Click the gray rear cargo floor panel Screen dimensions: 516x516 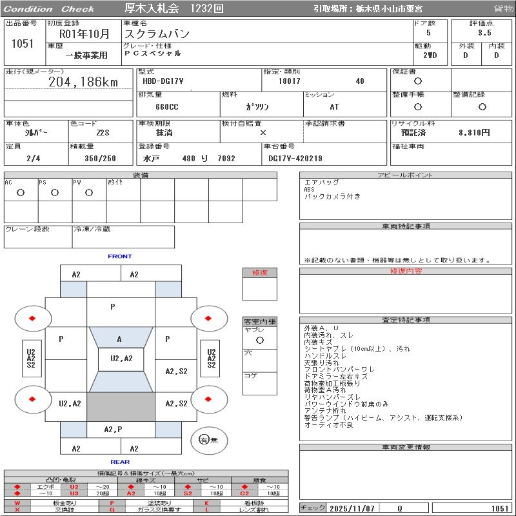point(121,407)
